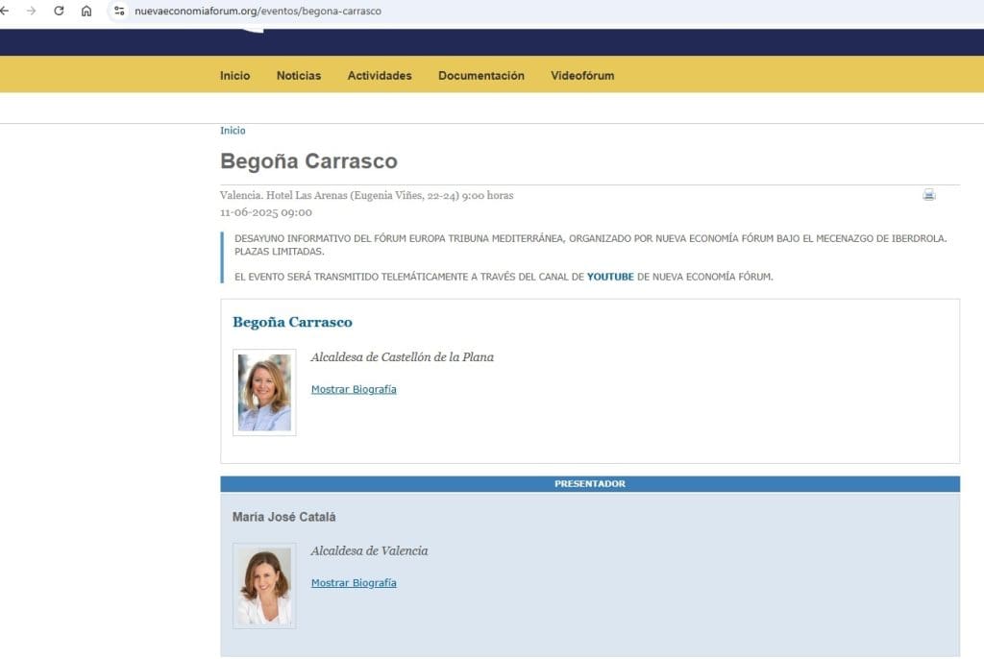Expand María José Catalá's Mostrar Biografía
Screen dimensions: 984x659
(354, 583)
